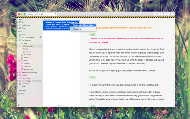Select the Newsletter icon
Screen dimensions: 190x119
point(22,55)
